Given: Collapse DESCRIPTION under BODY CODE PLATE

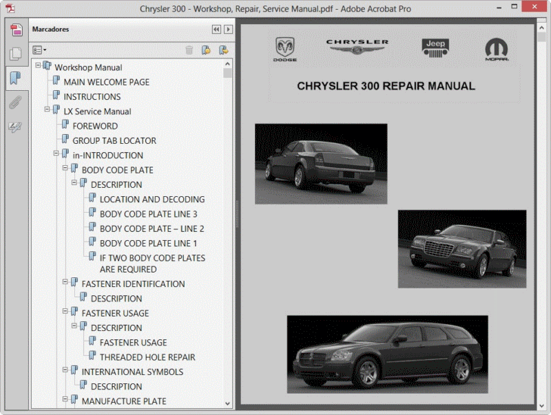Looking at the screenshot, I should click(74, 182).
